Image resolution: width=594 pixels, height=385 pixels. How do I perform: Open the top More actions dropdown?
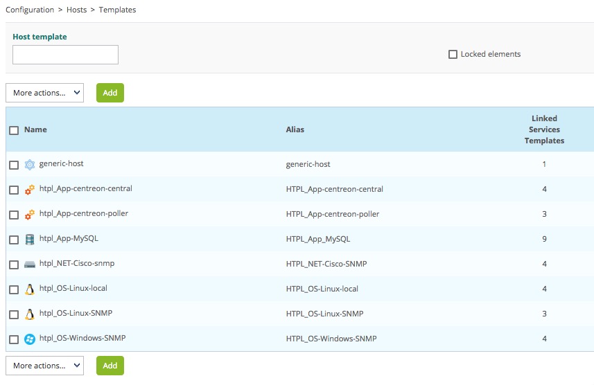click(x=44, y=93)
